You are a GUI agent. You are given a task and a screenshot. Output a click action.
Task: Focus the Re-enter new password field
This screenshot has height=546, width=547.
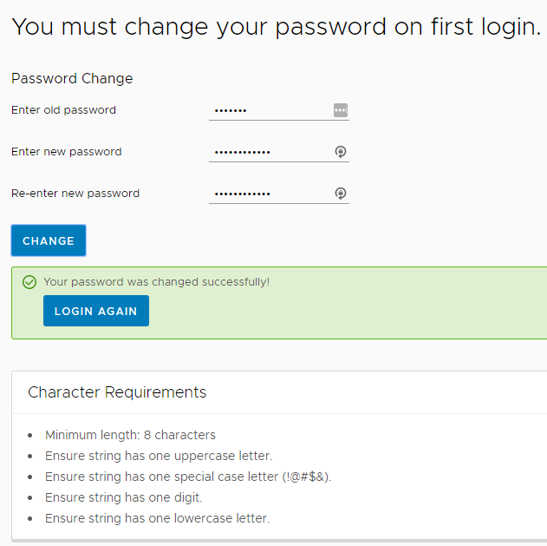point(279,194)
